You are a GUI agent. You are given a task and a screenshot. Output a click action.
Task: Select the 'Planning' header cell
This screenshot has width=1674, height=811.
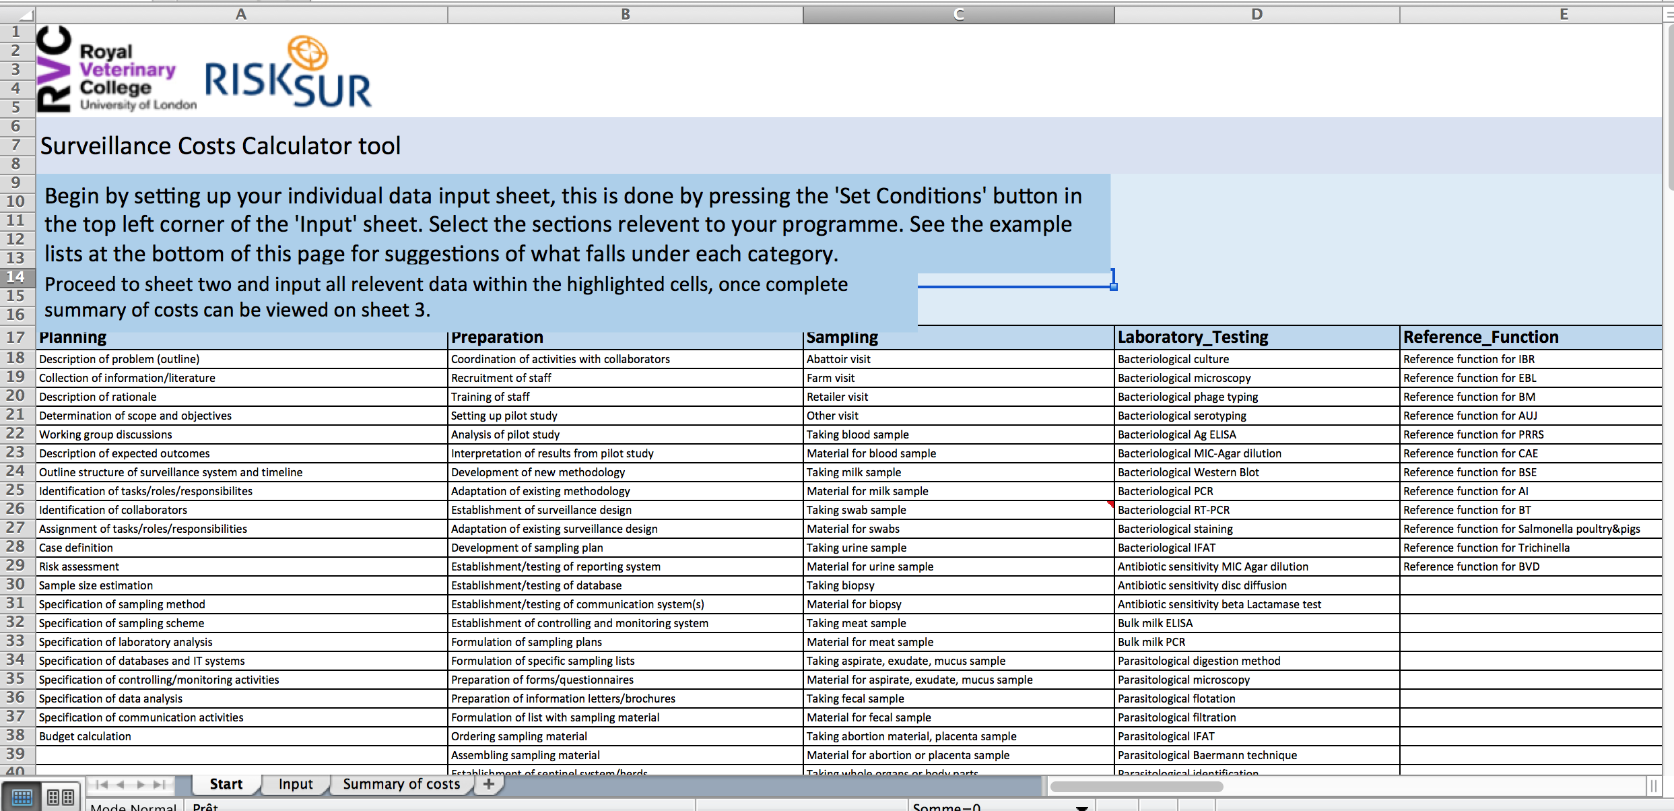[x=241, y=337]
